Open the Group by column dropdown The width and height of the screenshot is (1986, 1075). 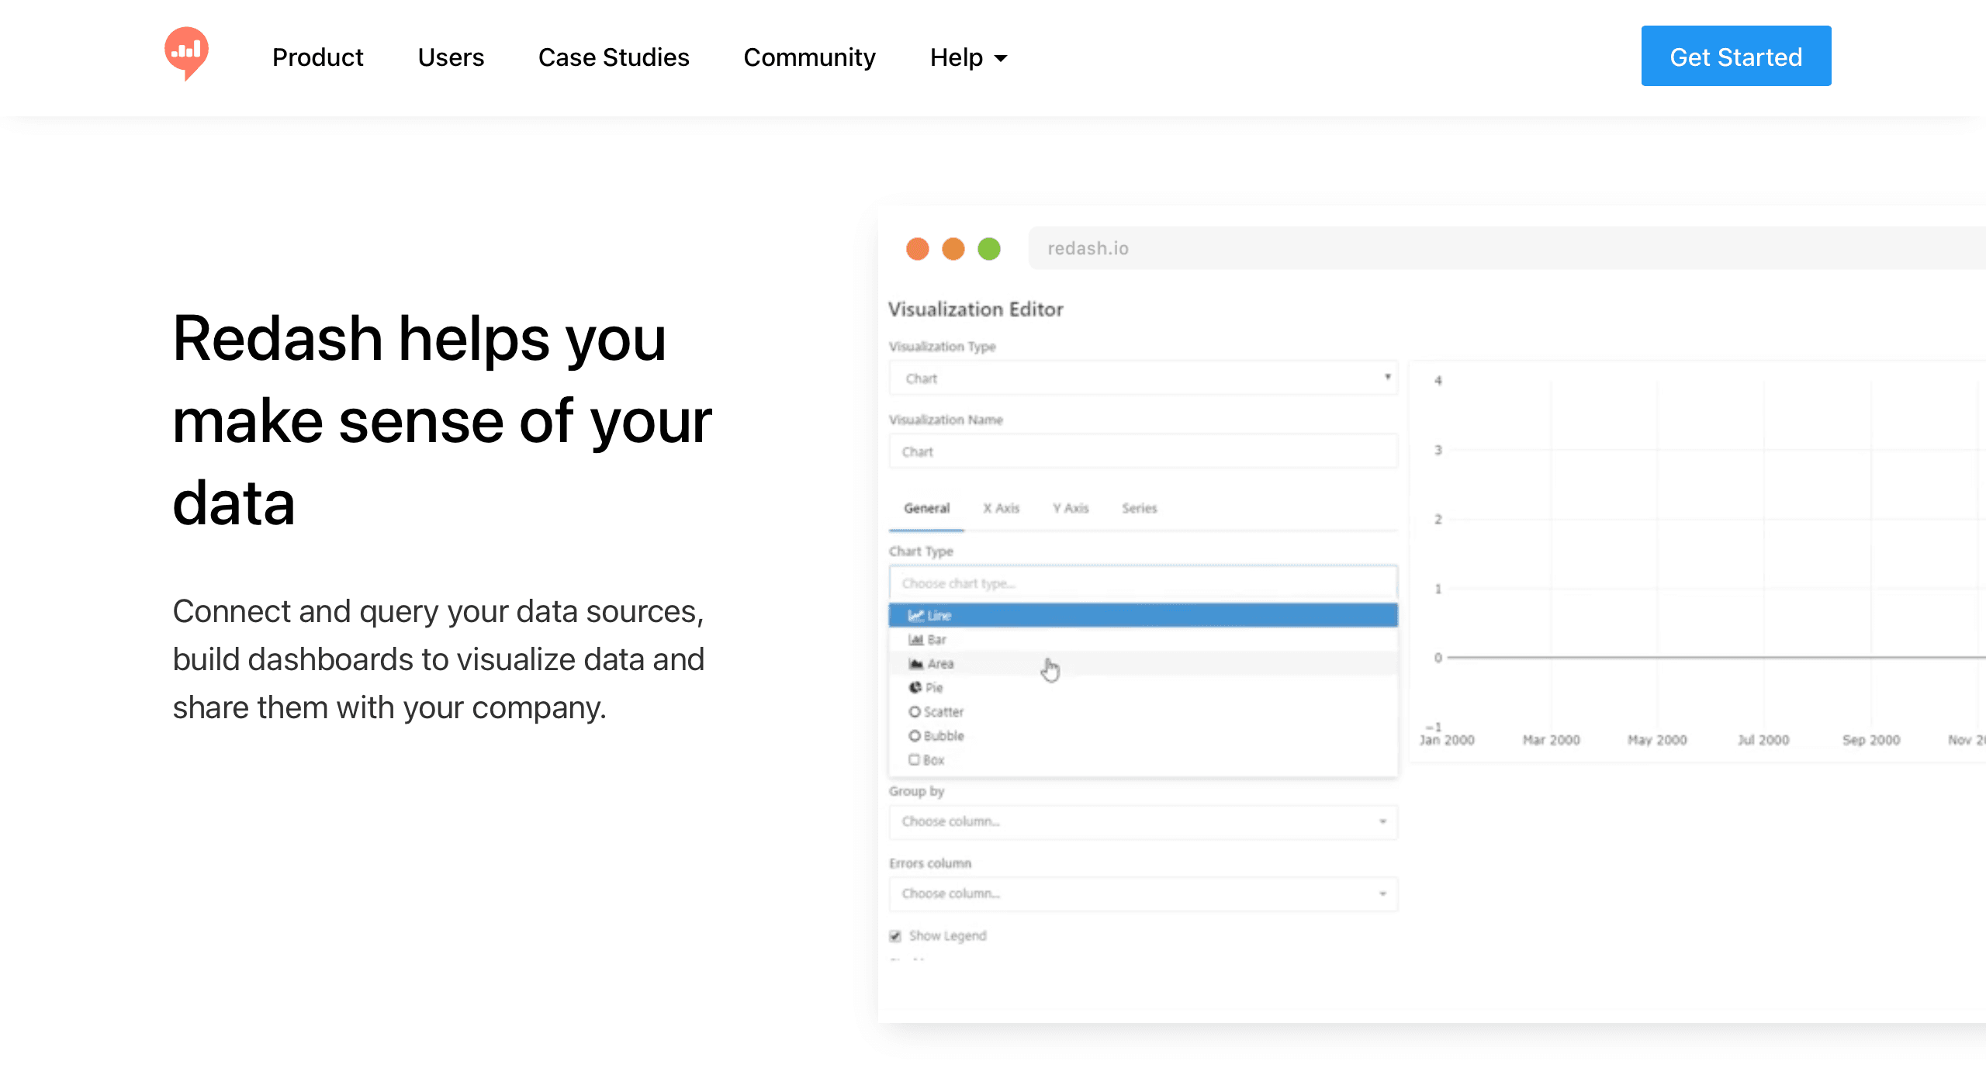pyautogui.click(x=1143, y=821)
